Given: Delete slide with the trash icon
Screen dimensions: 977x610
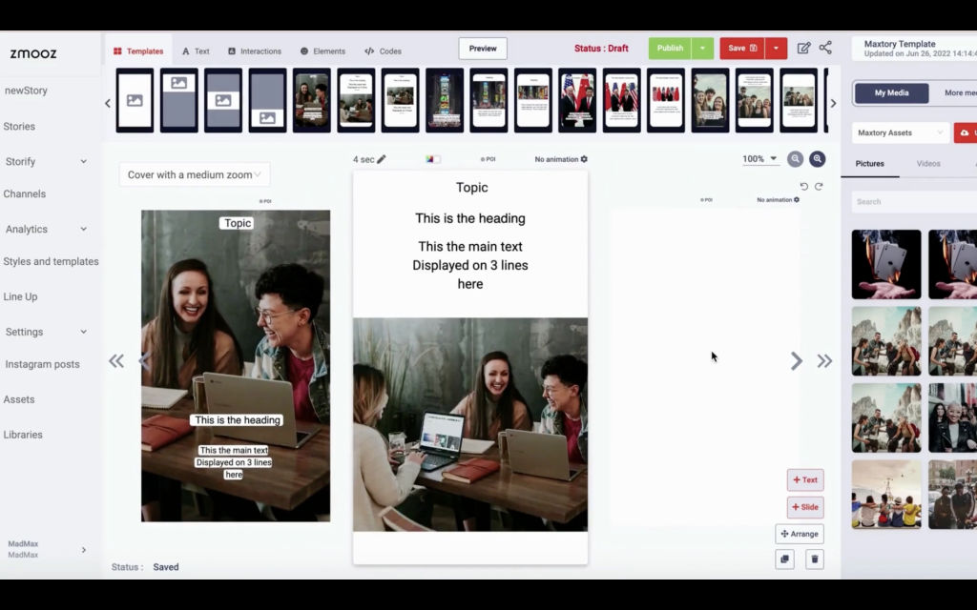Looking at the screenshot, I should [815, 559].
